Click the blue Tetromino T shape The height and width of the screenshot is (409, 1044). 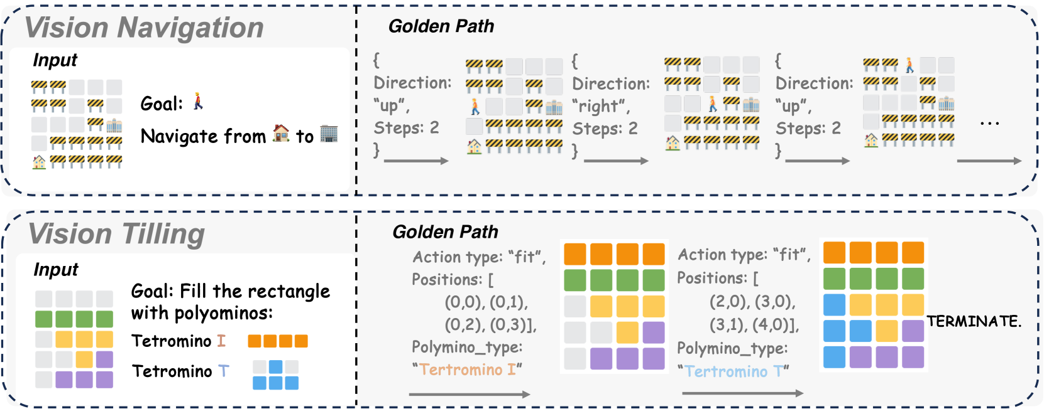275,374
